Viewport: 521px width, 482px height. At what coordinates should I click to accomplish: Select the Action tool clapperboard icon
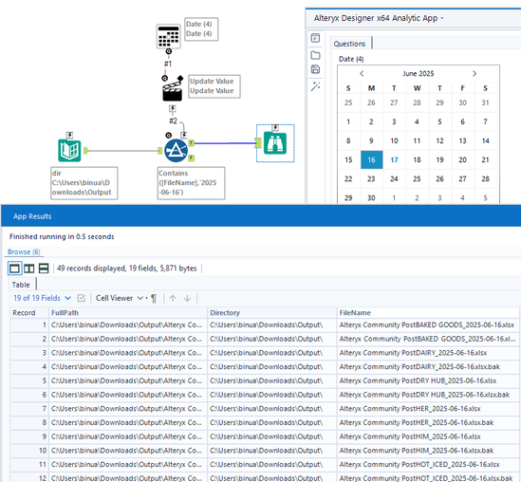coord(172,90)
